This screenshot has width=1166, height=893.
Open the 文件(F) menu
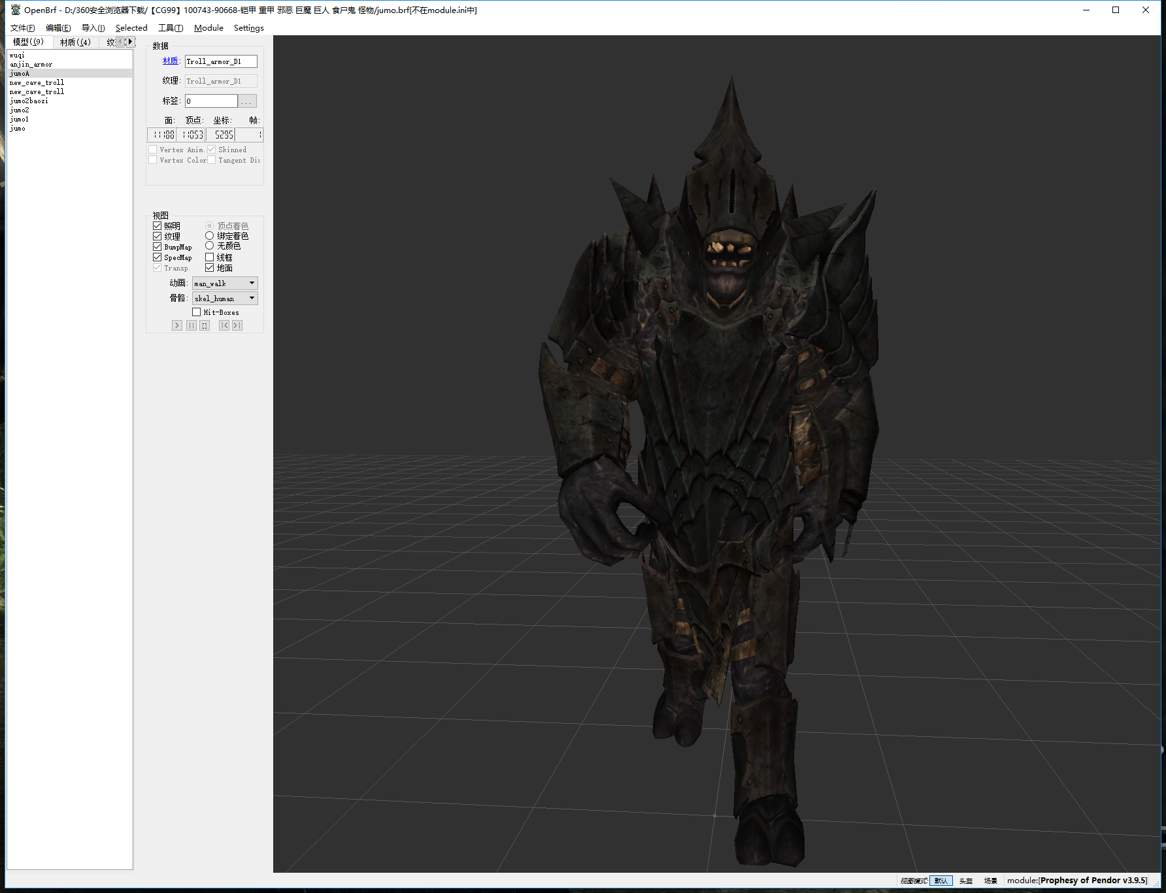[x=23, y=28]
